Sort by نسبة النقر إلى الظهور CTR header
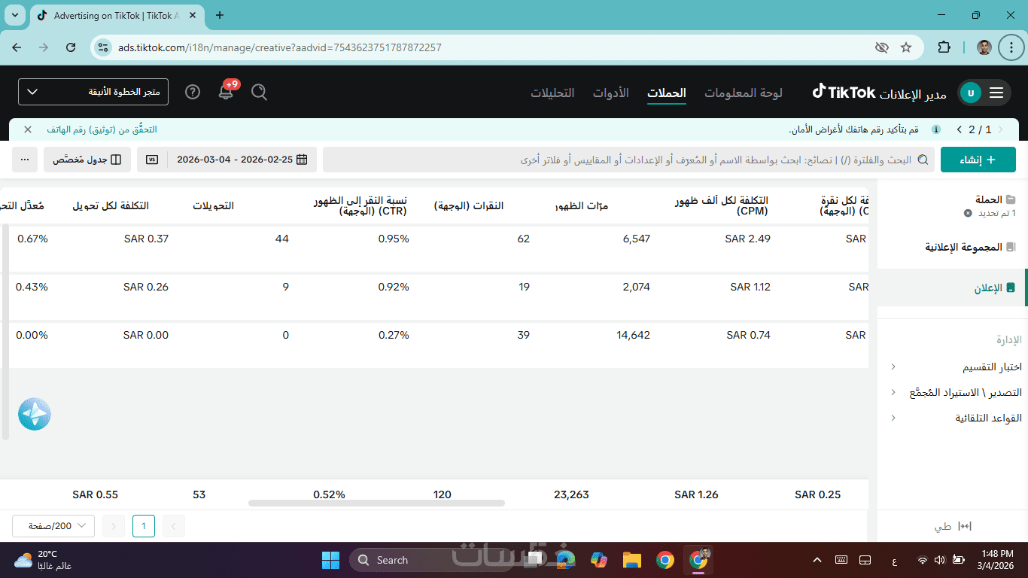Screen dimensions: 1028x578 tap(360, 205)
